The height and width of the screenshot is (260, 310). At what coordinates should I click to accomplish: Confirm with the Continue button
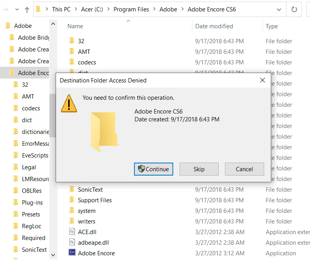pyautogui.click(x=153, y=169)
